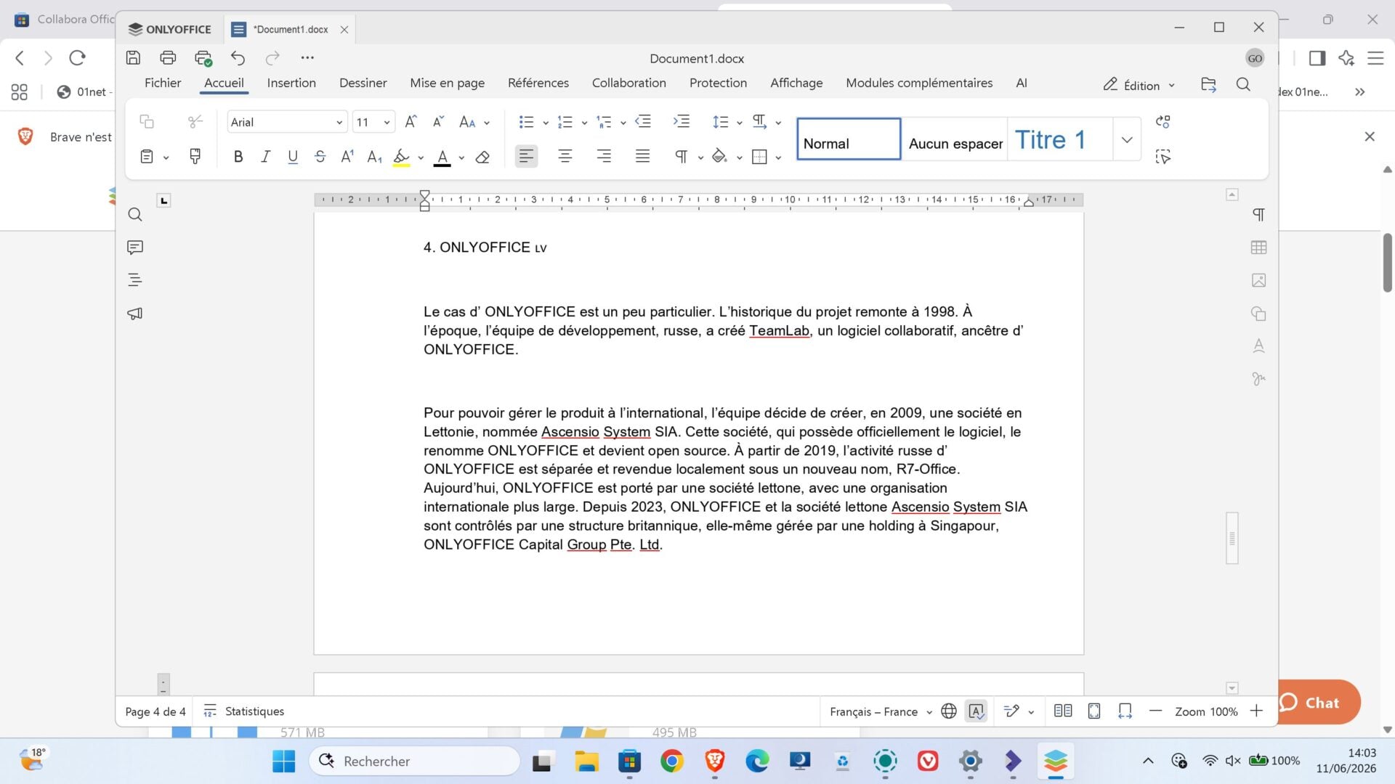Screen dimensions: 1395x784
Task: Copy formatting with the paint brush icon
Action: pyautogui.click(x=195, y=156)
